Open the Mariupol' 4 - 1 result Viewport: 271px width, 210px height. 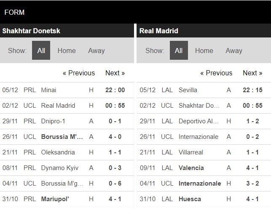pyautogui.click(x=115, y=199)
